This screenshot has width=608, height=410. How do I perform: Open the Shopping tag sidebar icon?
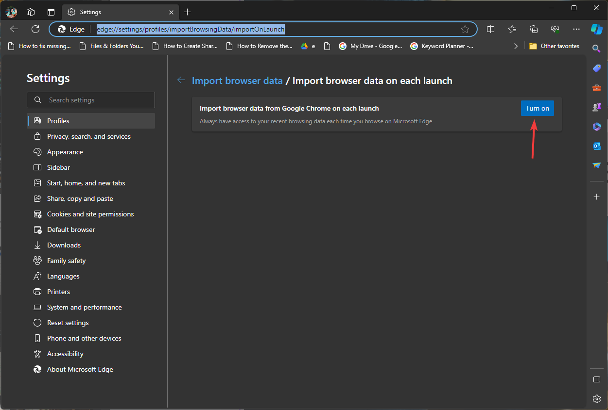click(x=597, y=68)
